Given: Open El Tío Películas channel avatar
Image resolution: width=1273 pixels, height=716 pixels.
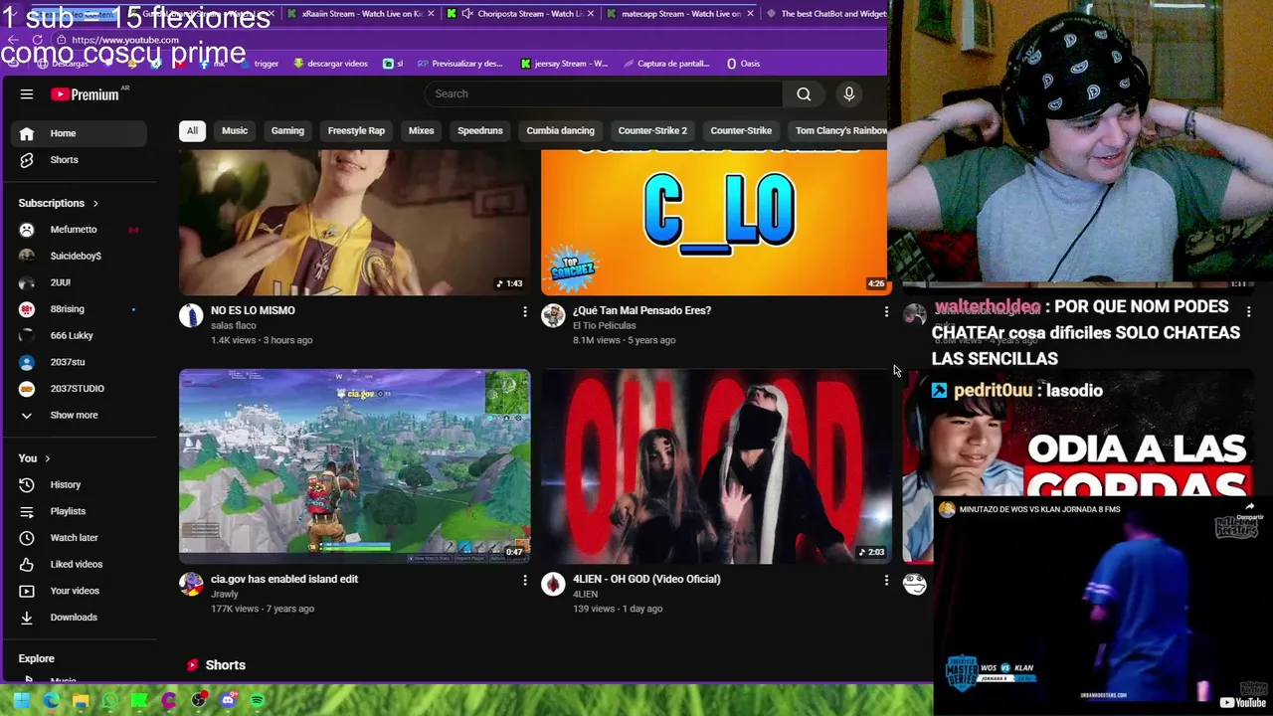Looking at the screenshot, I should click(x=553, y=316).
